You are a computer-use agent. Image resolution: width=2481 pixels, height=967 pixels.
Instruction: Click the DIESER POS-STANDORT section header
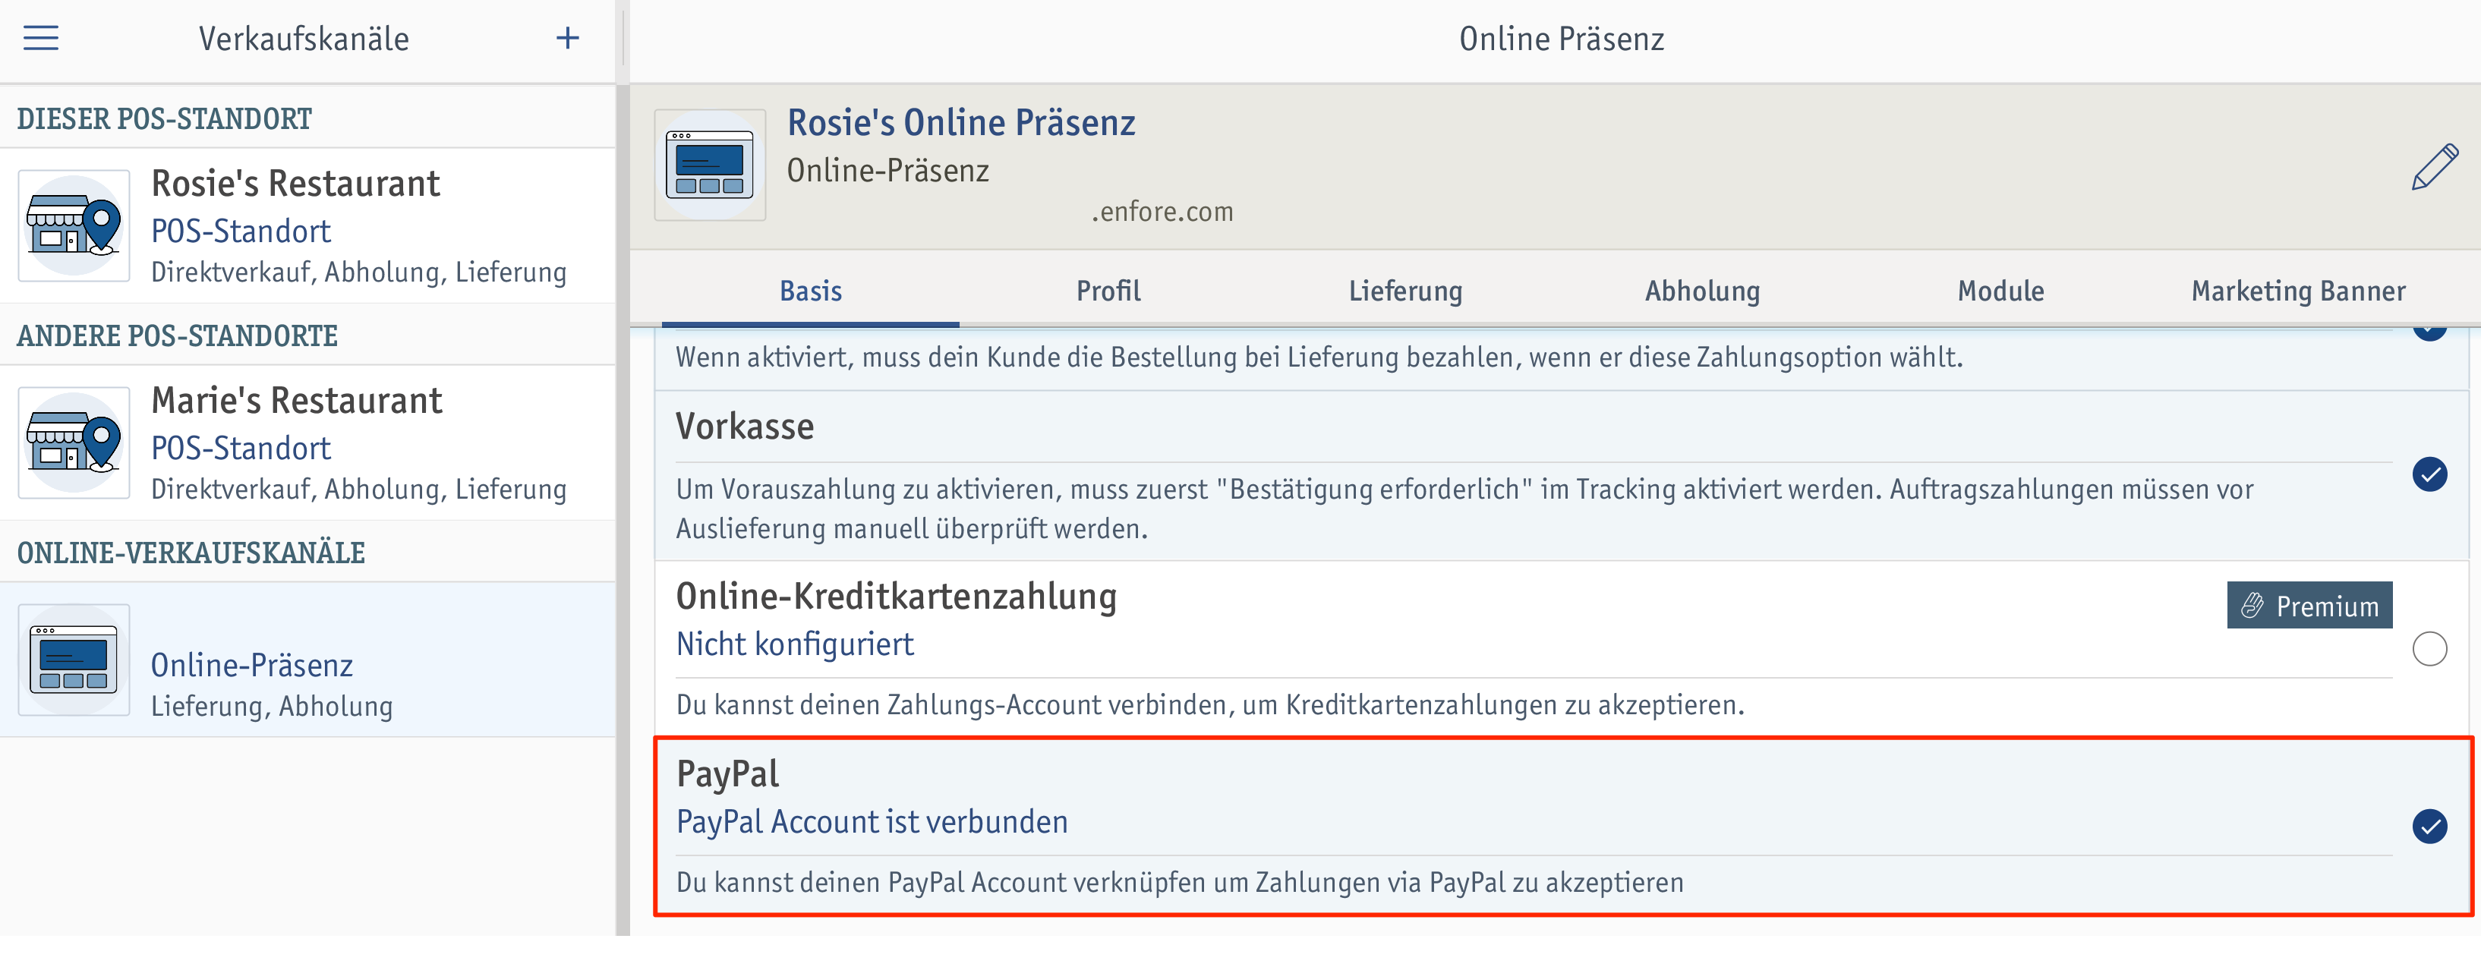click(x=165, y=118)
